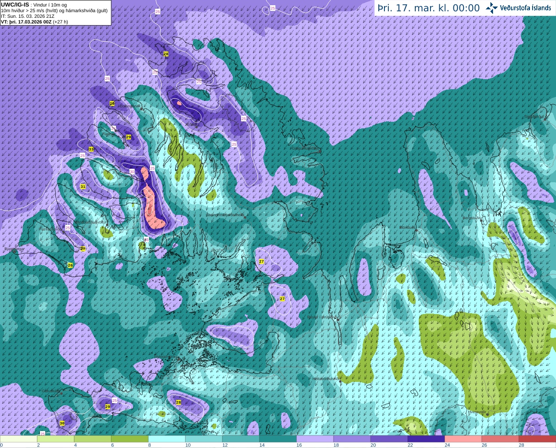
Task: Click the Bjargtangar station label
Action: point(14,249)
